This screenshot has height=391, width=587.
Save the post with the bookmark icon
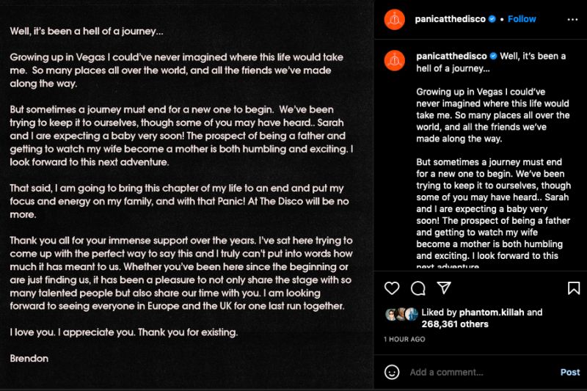pos(574,288)
